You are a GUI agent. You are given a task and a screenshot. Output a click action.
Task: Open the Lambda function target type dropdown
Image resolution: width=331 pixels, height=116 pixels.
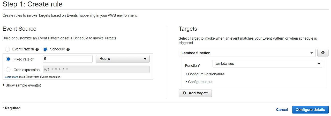(x=247, y=53)
